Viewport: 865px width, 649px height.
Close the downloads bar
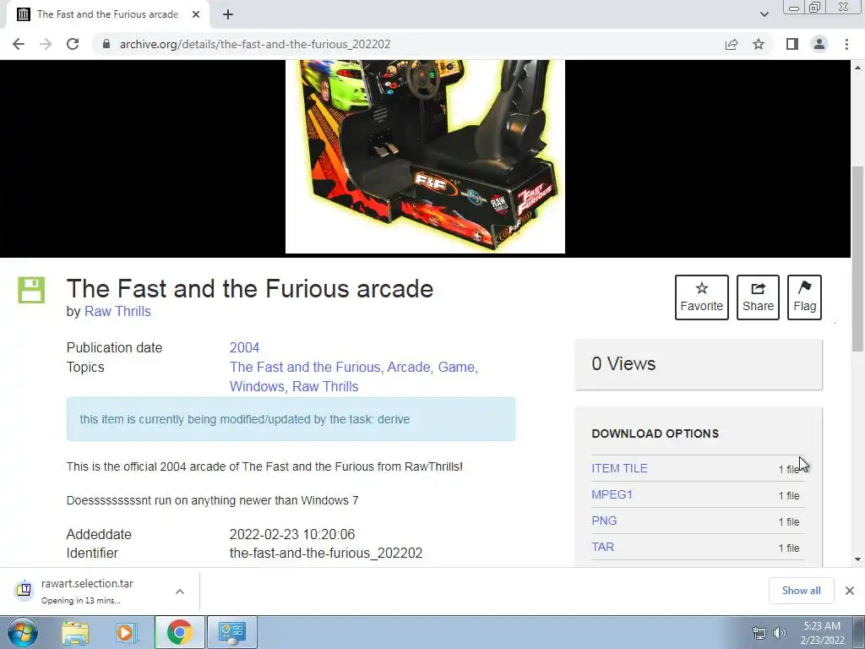(x=850, y=591)
